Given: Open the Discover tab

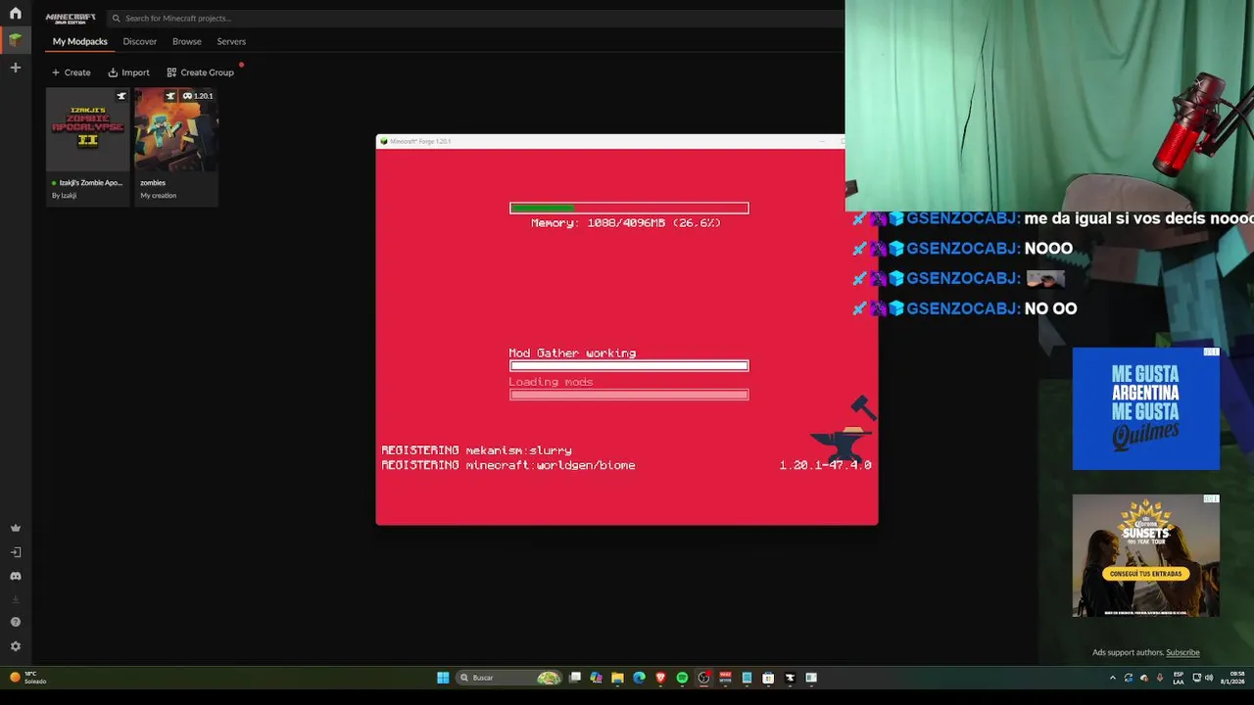Looking at the screenshot, I should (x=139, y=41).
